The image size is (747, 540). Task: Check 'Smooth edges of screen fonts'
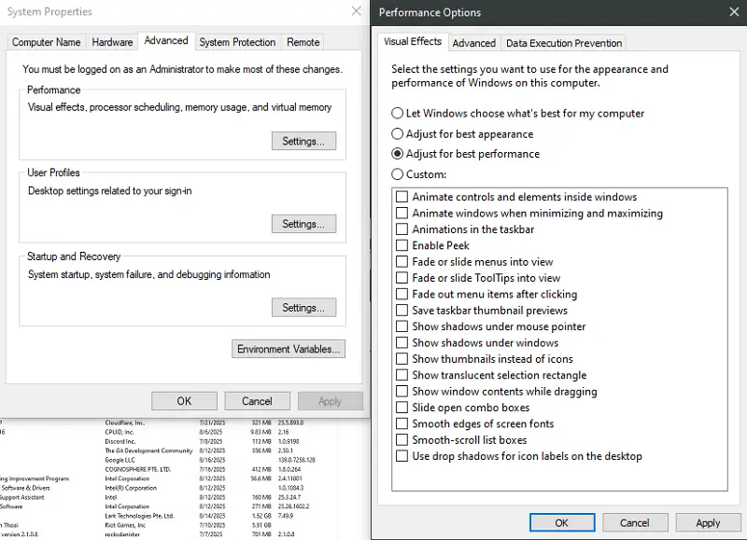click(x=402, y=424)
